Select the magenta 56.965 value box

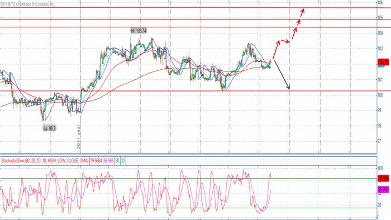coord(108,161)
